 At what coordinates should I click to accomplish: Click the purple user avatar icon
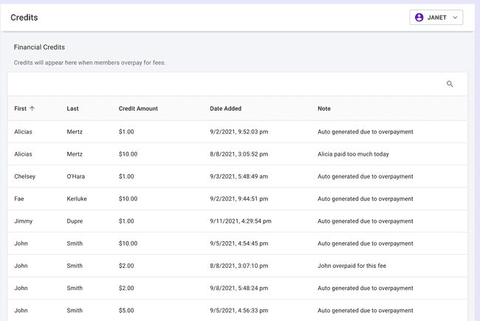[419, 17]
